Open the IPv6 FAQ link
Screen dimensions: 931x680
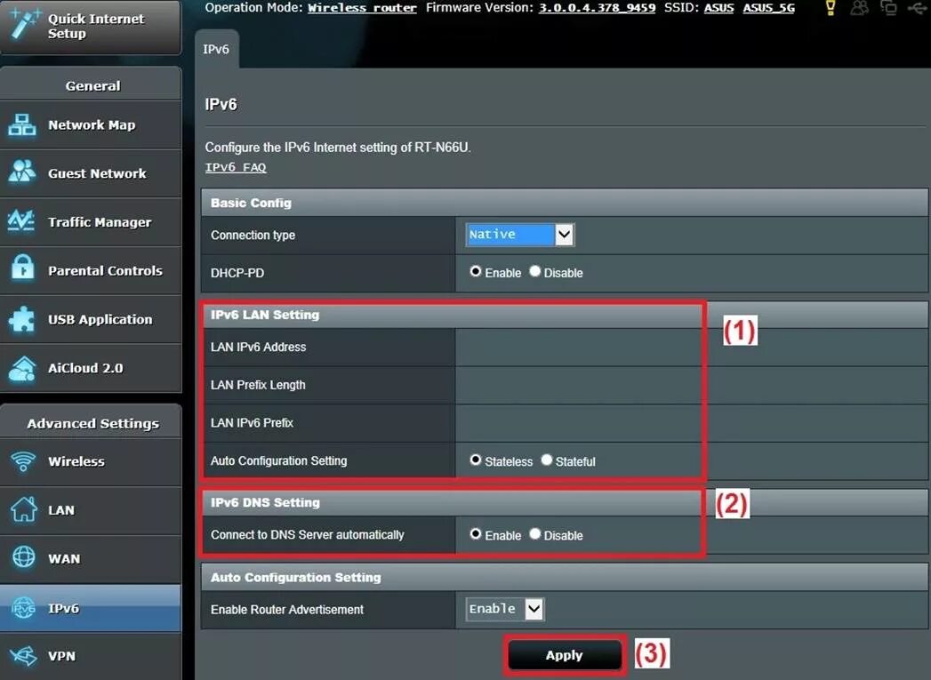236,167
